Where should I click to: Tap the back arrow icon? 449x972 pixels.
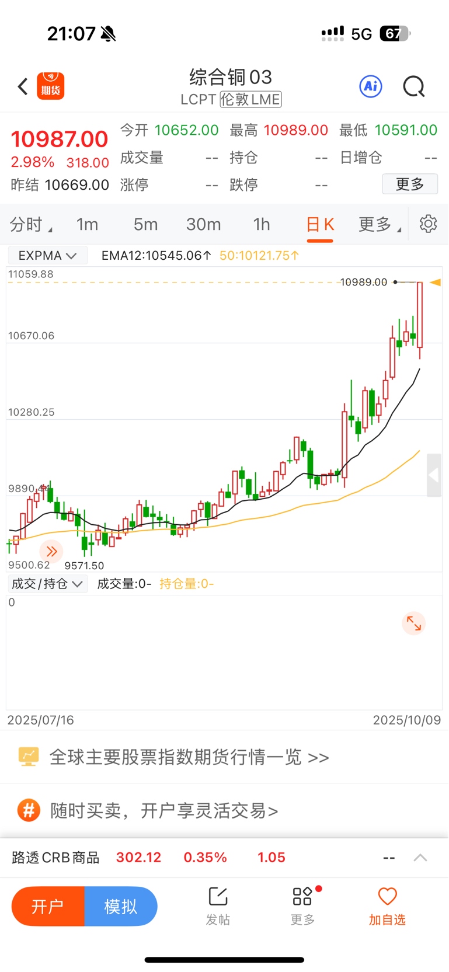(x=23, y=87)
